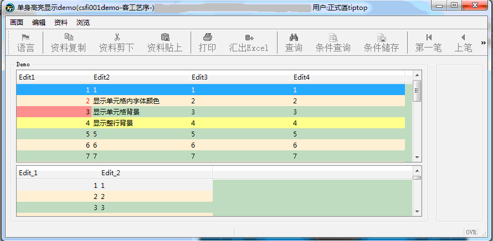Click the 汇出Excel export icon
Viewport: 493px width, 241px height.
pyautogui.click(x=249, y=38)
